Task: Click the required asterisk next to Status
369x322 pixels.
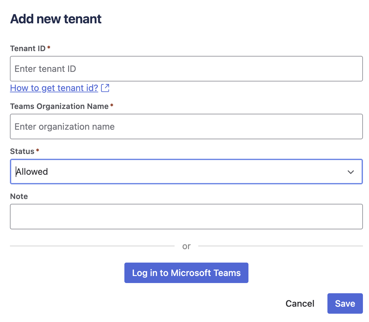Action: [x=37, y=150]
